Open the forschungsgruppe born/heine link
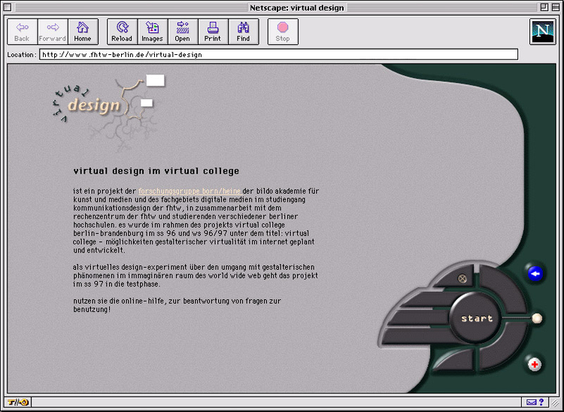 (190, 191)
